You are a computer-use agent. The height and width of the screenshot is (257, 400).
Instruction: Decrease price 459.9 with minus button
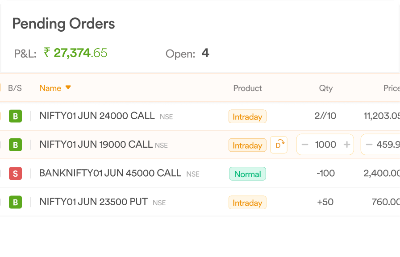pyautogui.click(x=369, y=145)
